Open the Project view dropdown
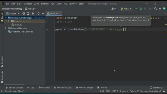 [x=13, y=14]
